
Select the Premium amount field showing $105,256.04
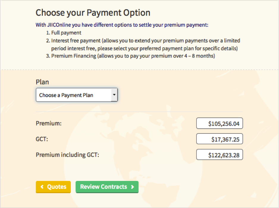(x=220, y=124)
